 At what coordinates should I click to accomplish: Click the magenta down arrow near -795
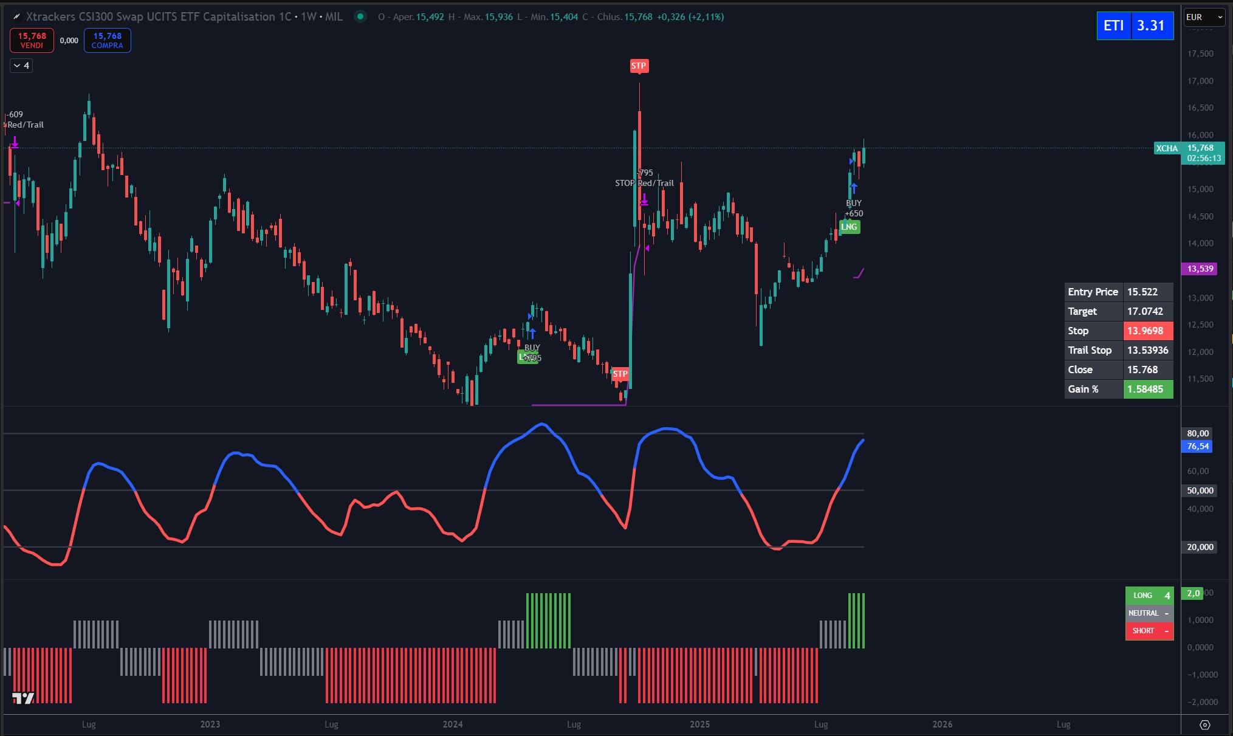coord(644,199)
